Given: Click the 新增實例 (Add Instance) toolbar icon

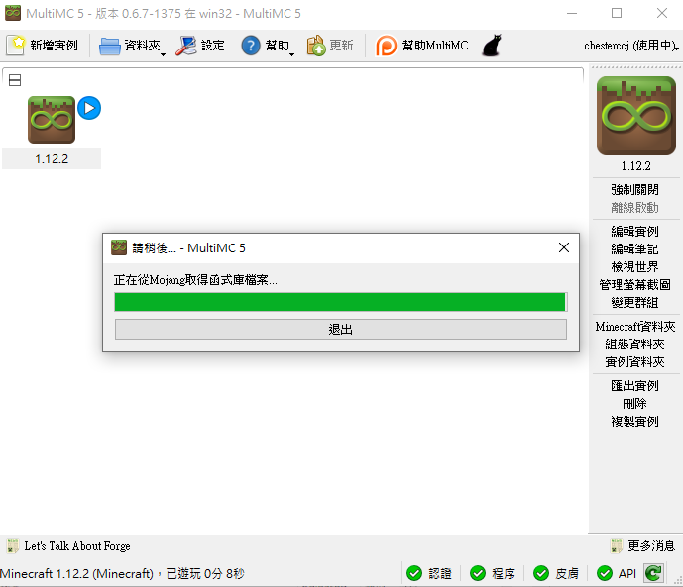Looking at the screenshot, I should tap(15, 46).
